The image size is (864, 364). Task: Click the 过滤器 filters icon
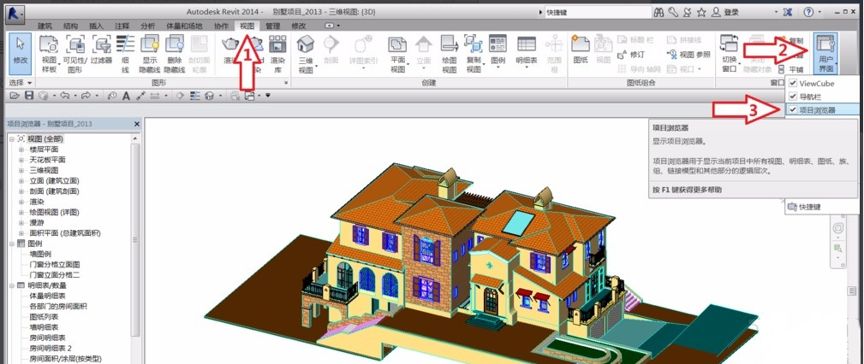point(101,44)
